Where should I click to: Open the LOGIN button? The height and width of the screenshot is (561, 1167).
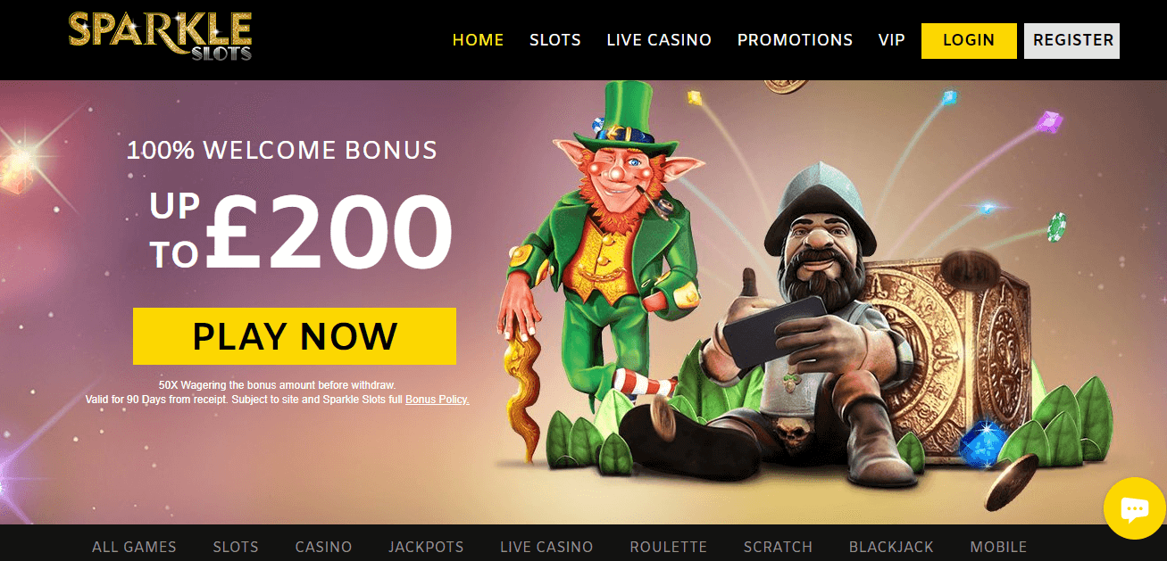pos(969,40)
